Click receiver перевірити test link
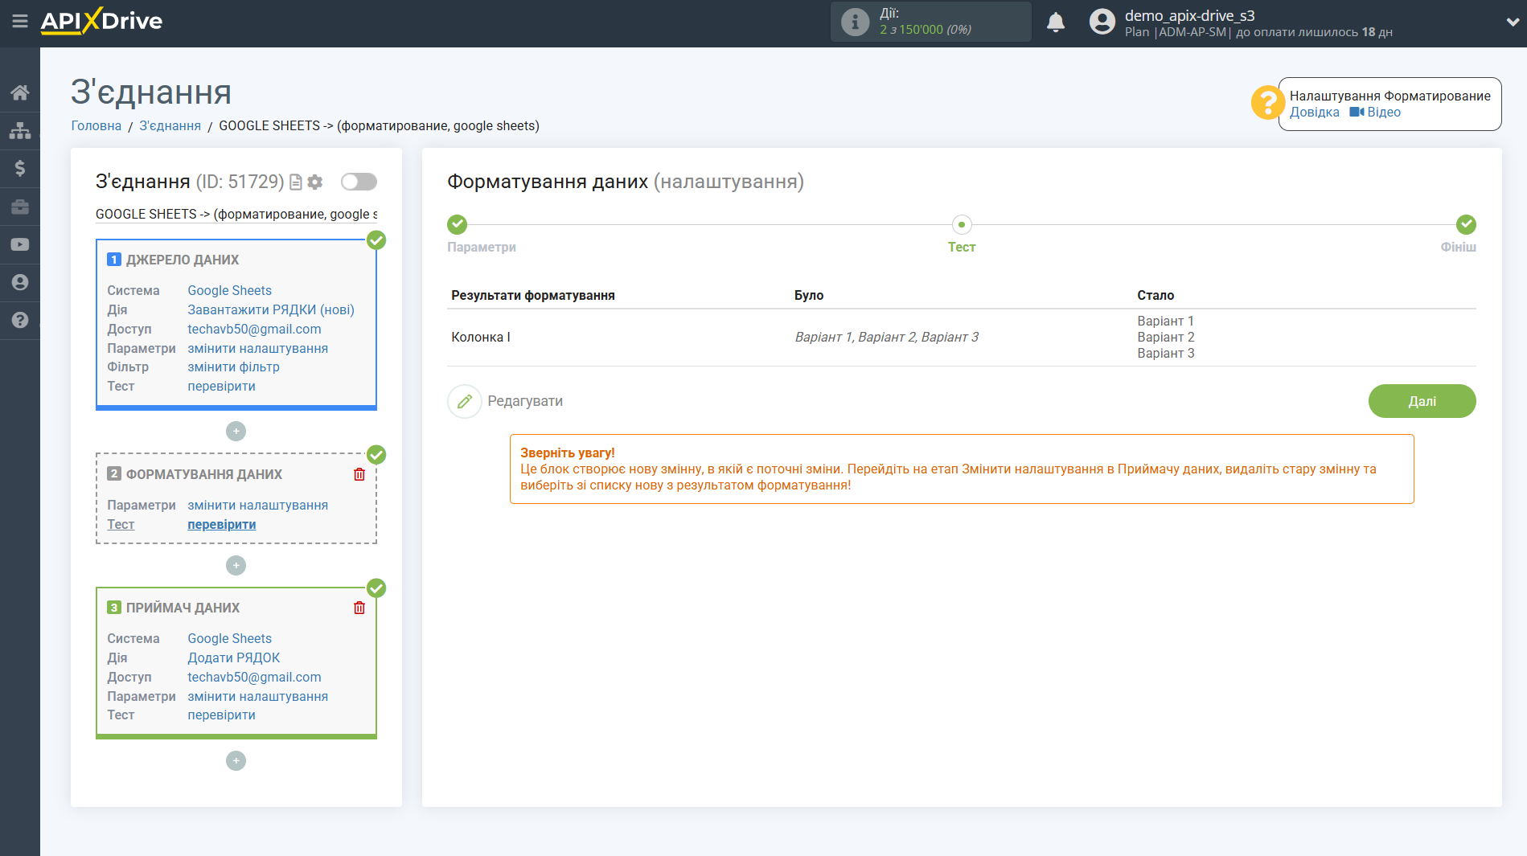The height and width of the screenshot is (856, 1527). point(221,715)
